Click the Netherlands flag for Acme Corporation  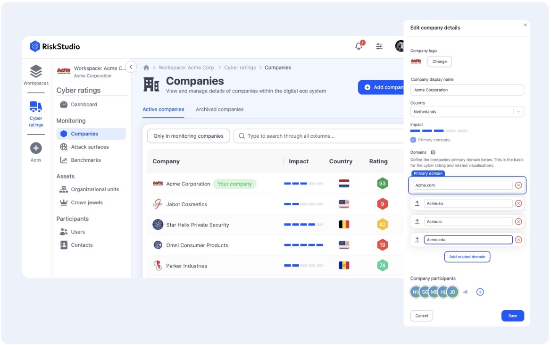click(344, 183)
